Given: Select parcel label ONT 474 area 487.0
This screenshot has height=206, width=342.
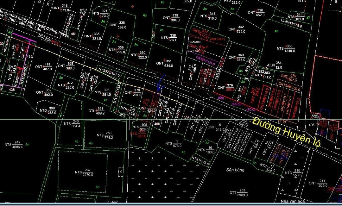Looking at the screenshot, I should point(44,67).
